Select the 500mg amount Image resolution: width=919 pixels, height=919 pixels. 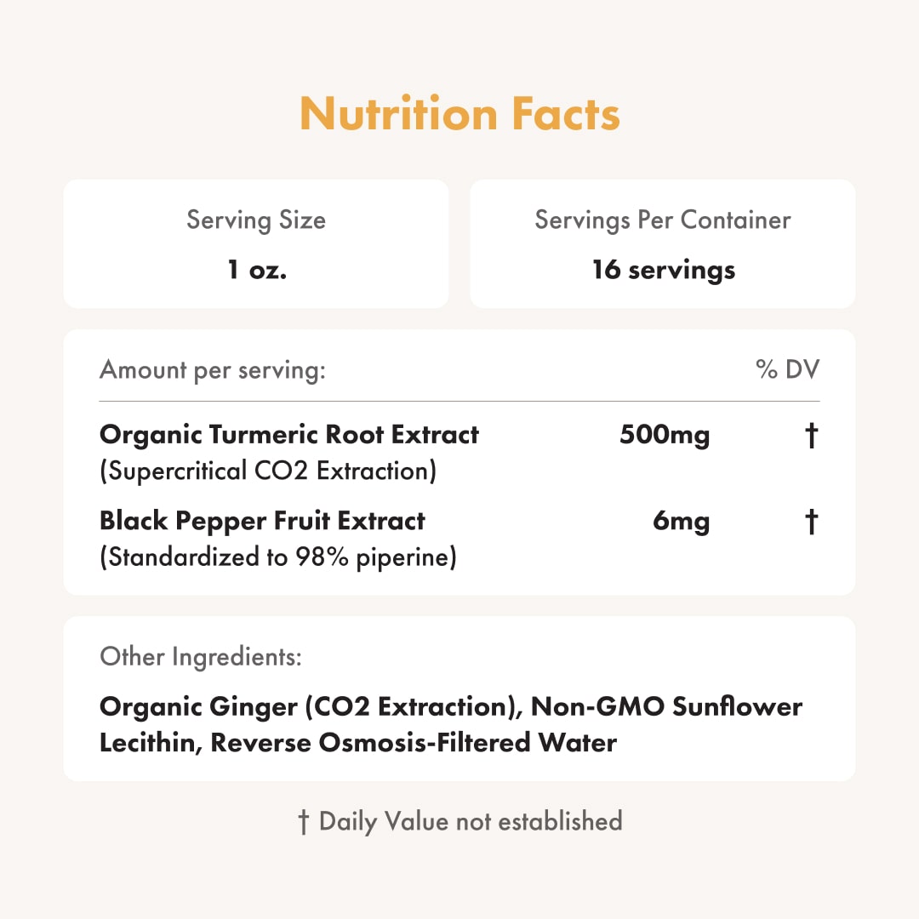(x=665, y=435)
